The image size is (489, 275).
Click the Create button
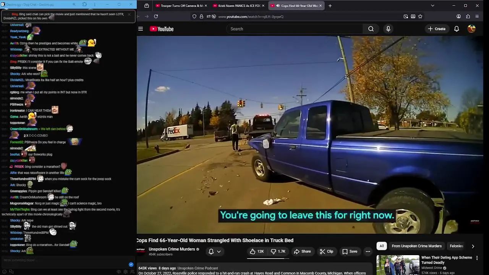click(437, 29)
